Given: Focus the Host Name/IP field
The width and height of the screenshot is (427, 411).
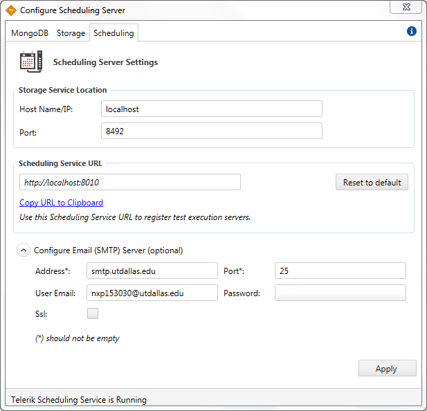Looking at the screenshot, I should [211, 109].
